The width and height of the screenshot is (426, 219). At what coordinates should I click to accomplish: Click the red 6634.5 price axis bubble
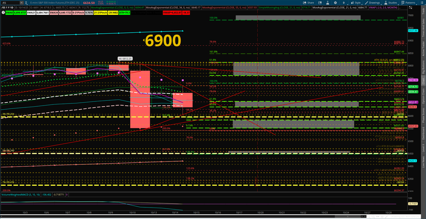(413, 107)
